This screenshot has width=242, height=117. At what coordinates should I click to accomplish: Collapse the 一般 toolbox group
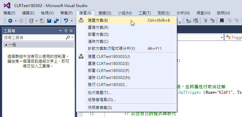pos(6,45)
